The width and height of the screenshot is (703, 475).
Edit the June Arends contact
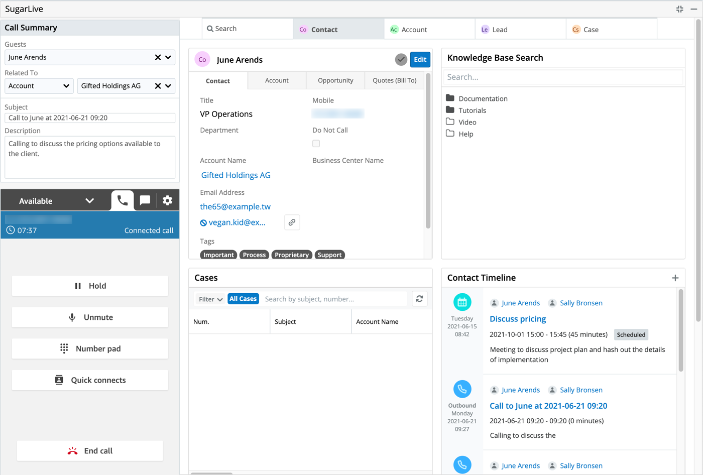420,59
